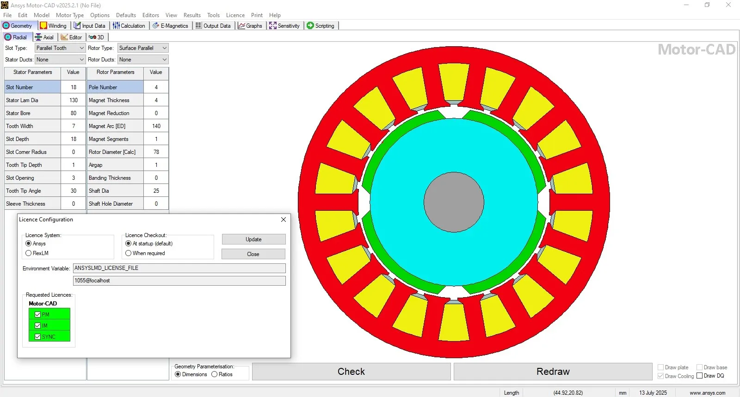Open the Tools menu
This screenshot has width=740, height=397.
(x=213, y=15)
